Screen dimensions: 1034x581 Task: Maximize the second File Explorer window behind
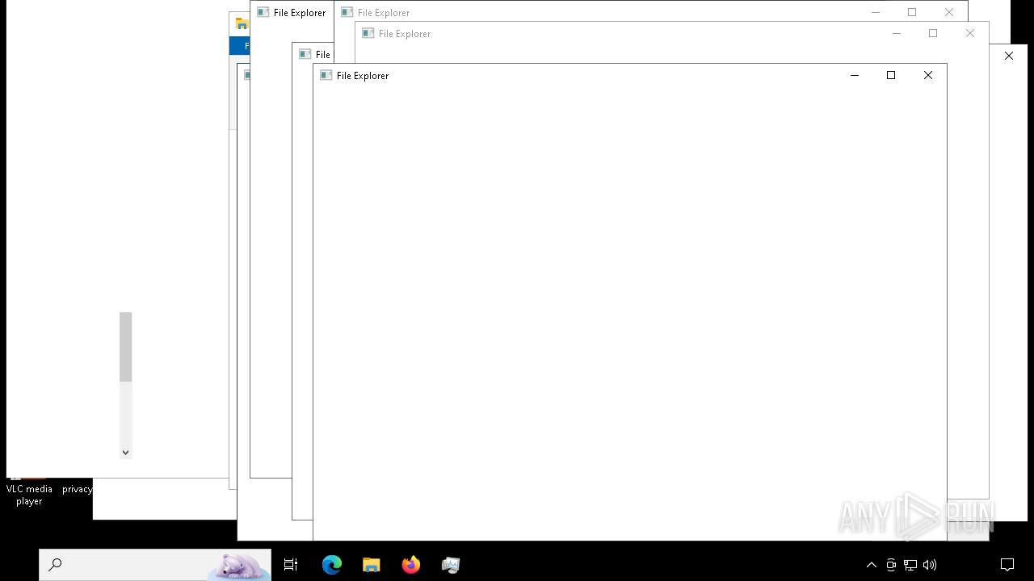coord(933,33)
